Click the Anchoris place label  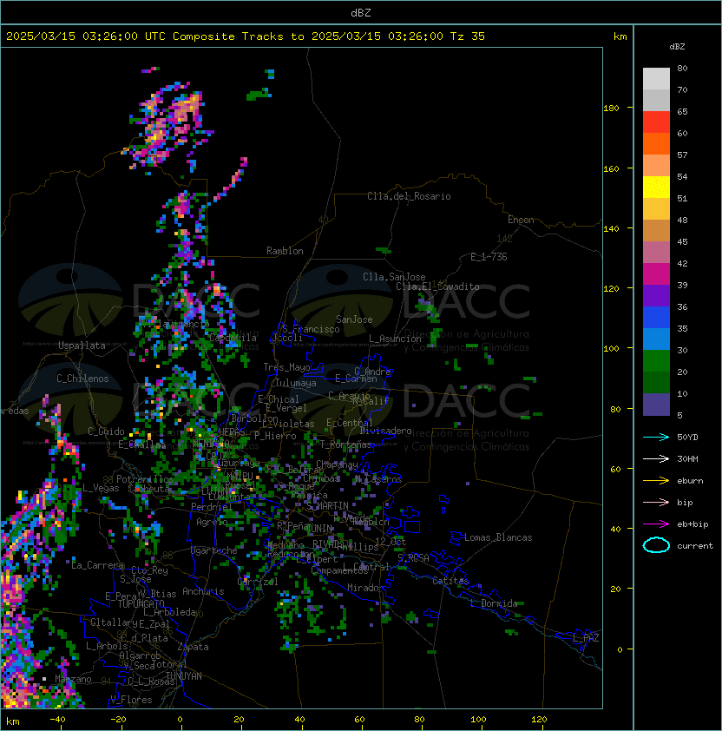point(203,591)
